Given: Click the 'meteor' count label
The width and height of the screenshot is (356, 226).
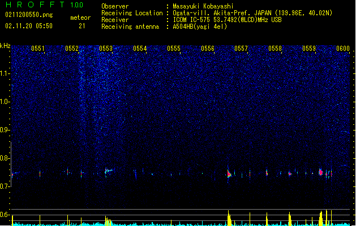Looking at the screenshot, I should pyautogui.click(x=80, y=18).
